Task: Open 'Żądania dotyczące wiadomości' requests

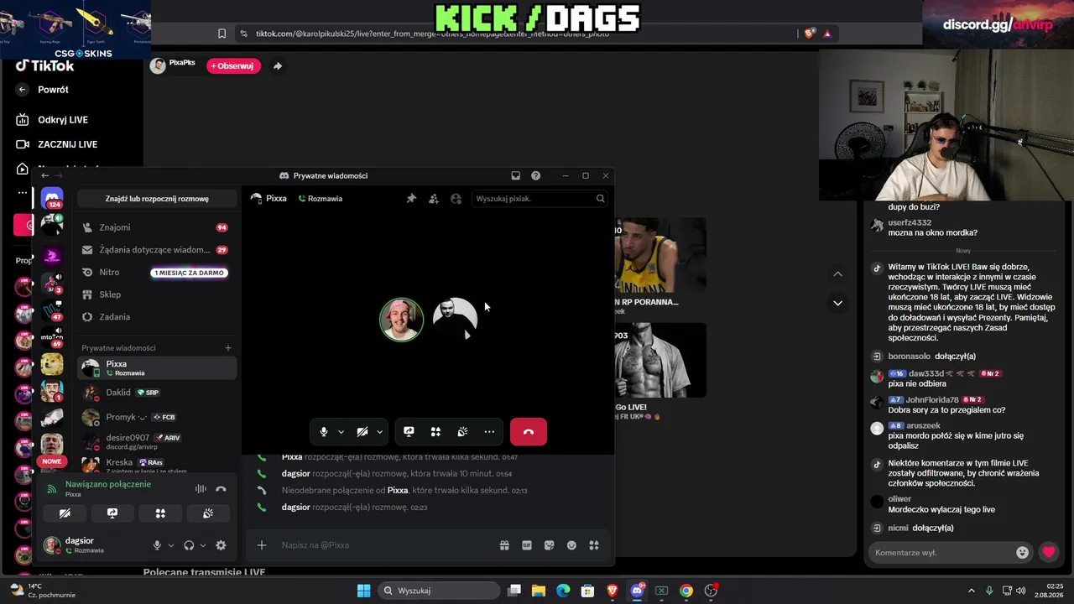Action: (157, 250)
